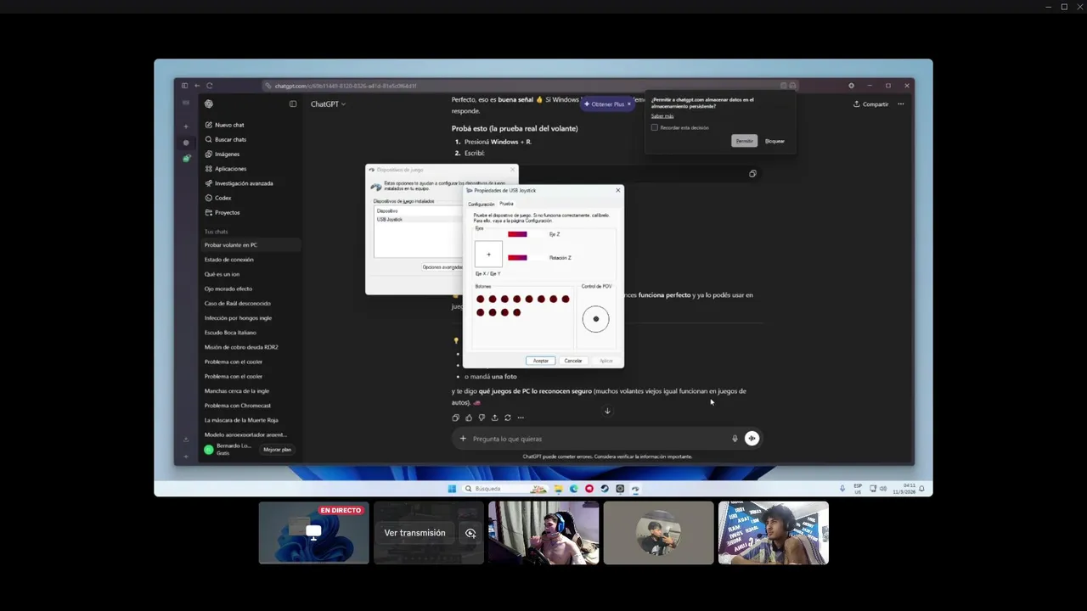Screen dimensions: 1087x611
Task: Open the Steam icon on the taskbar
Action: 605,489
